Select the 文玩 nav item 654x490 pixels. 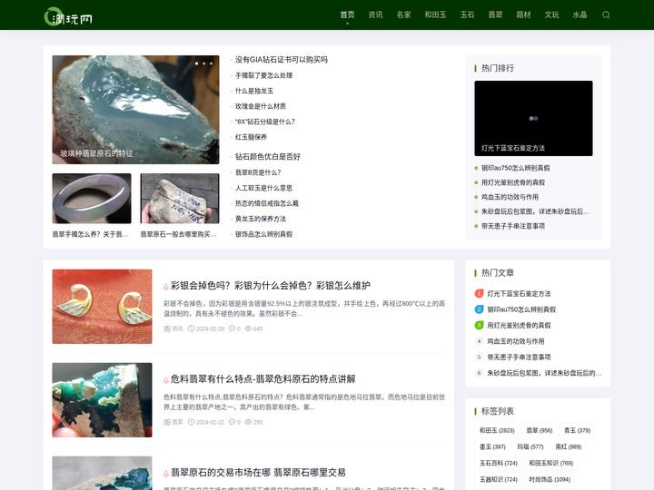pyautogui.click(x=551, y=15)
